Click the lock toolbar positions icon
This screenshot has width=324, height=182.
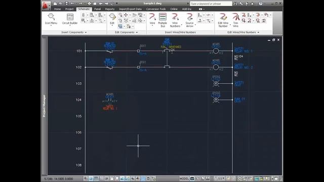point(245,178)
